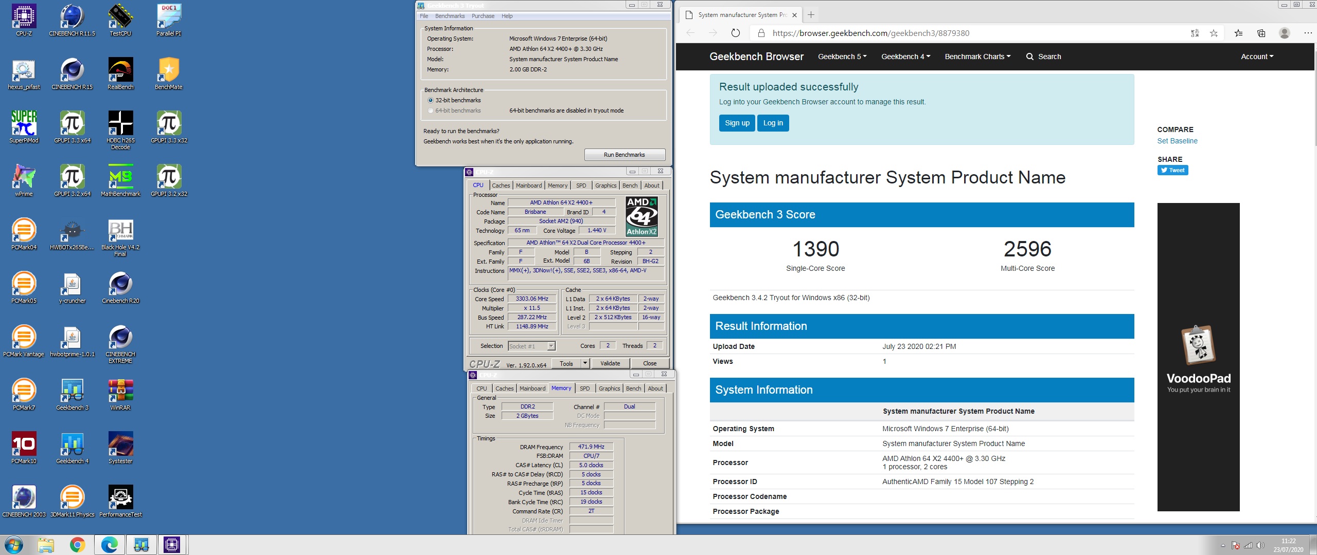Open PCMark10 desktop icon
The height and width of the screenshot is (555, 1317).
coord(24,448)
